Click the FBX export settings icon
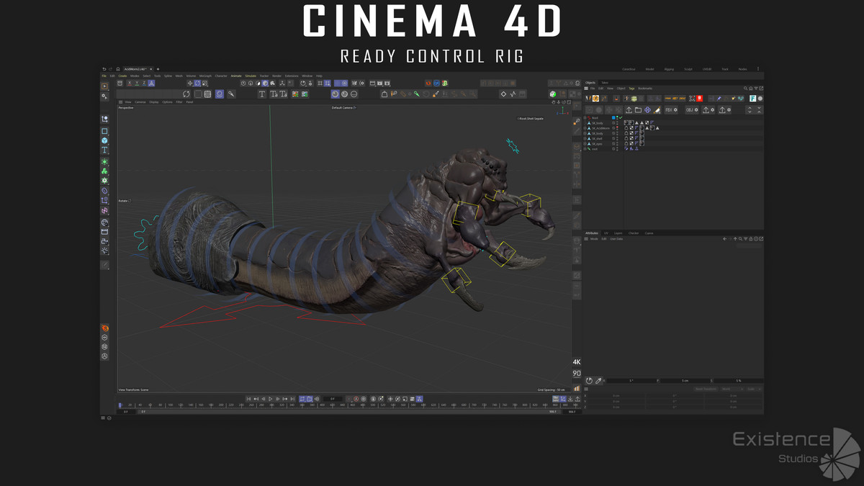This screenshot has width=864, height=486. coord(670,110)
